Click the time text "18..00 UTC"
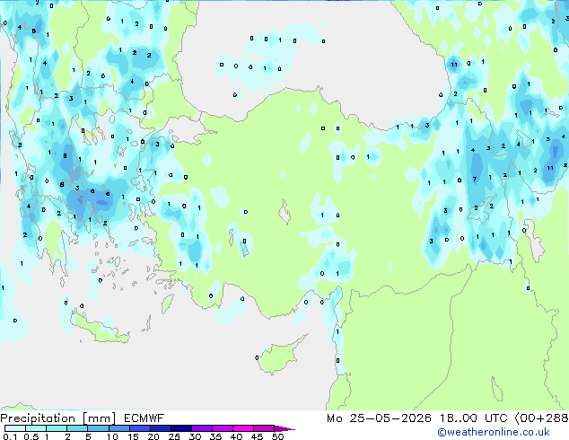 [x=473, y=418]
